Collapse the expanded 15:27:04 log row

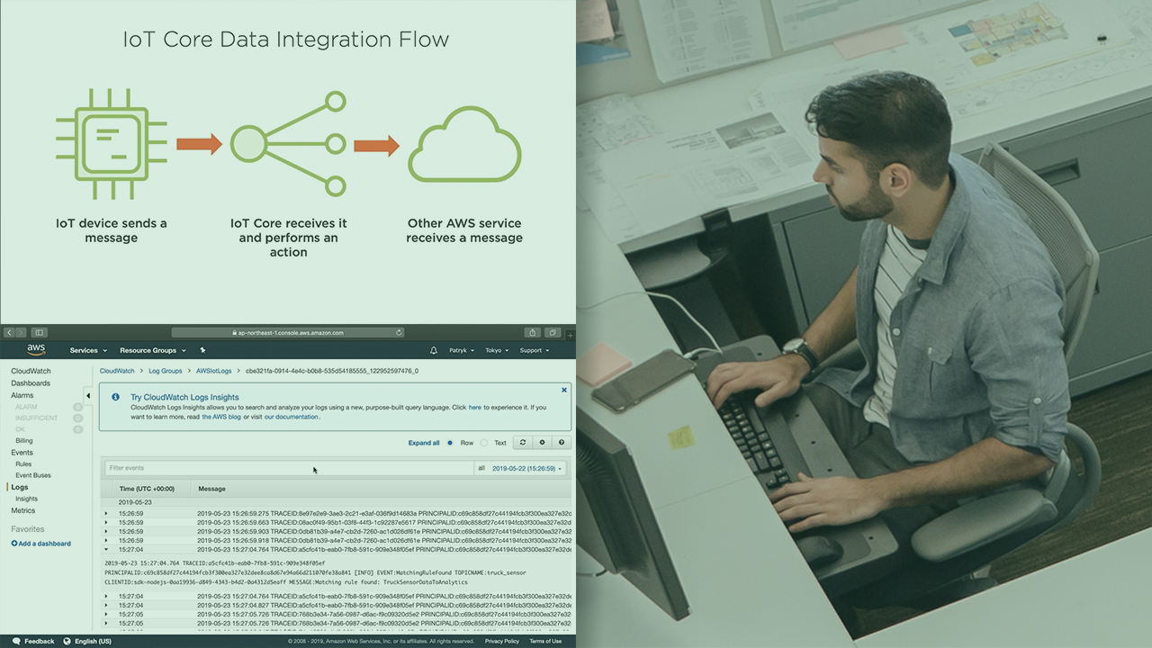[x=106, y=549]
